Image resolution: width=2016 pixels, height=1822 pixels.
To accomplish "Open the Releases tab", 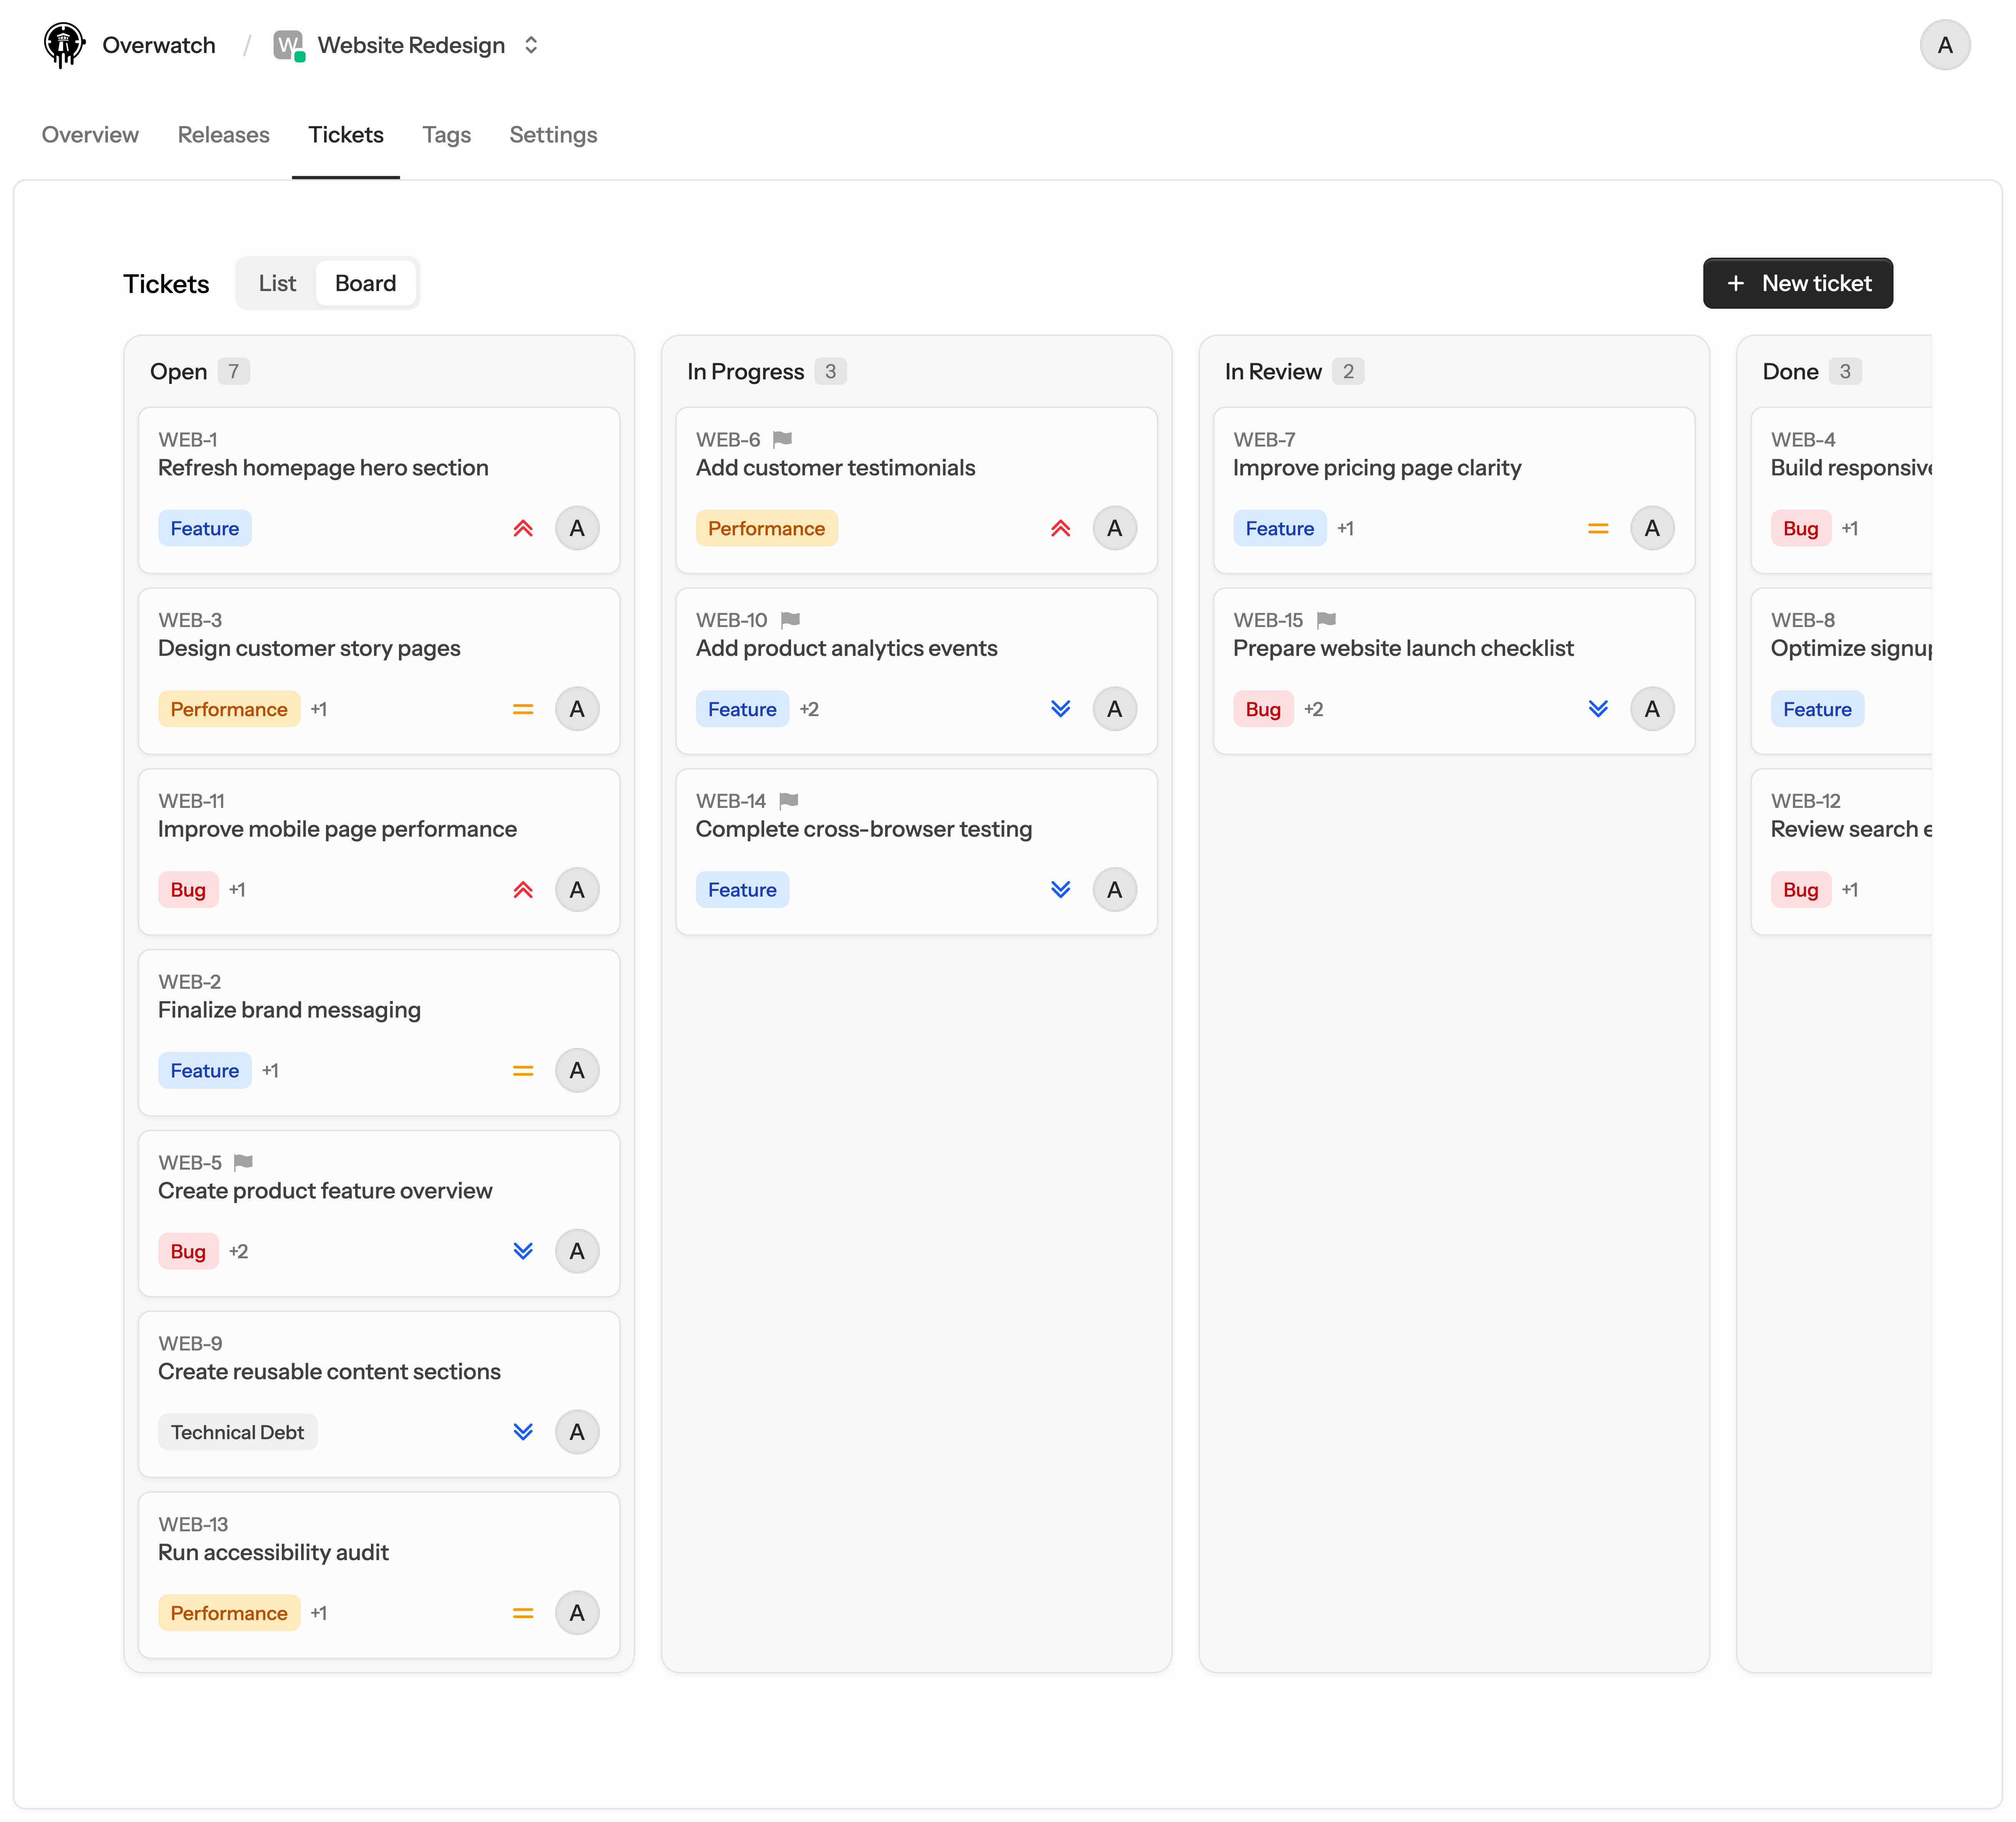I will coord(223,135).
